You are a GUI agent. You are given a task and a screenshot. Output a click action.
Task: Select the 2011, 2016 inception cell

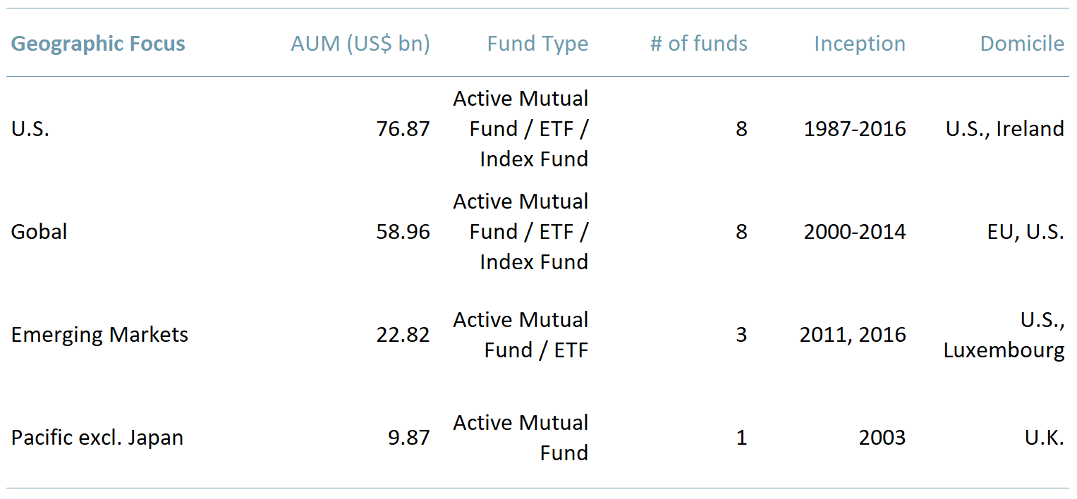(852, 335)
